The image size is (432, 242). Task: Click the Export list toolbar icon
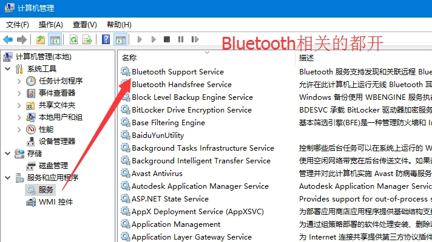[87, 39]
